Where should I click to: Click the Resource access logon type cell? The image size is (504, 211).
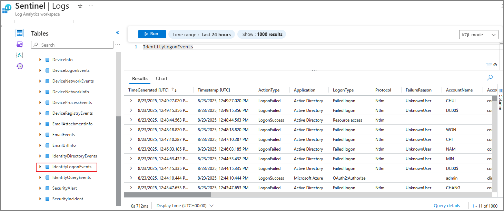coord(347,120)
